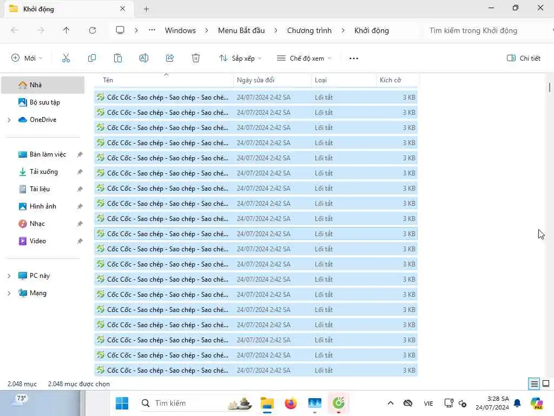554x416 pixels.
Task: Unpin the Video quick access pin
Action: click(80, 241)
